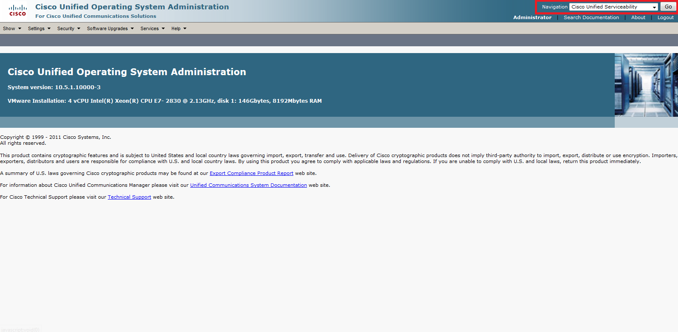Screen dimensions: 678x332
Task: Visit the Technical Support link
Action: click(x=129, y=197)
